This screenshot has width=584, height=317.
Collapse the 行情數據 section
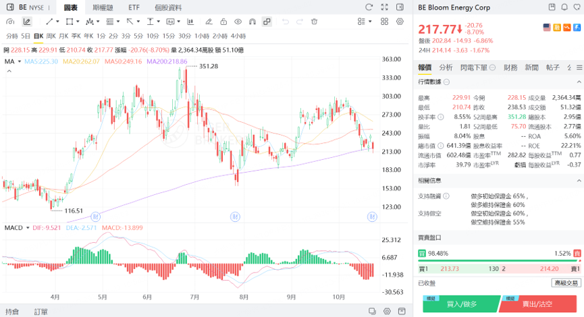pyautogui.click(x=579, y=82)
